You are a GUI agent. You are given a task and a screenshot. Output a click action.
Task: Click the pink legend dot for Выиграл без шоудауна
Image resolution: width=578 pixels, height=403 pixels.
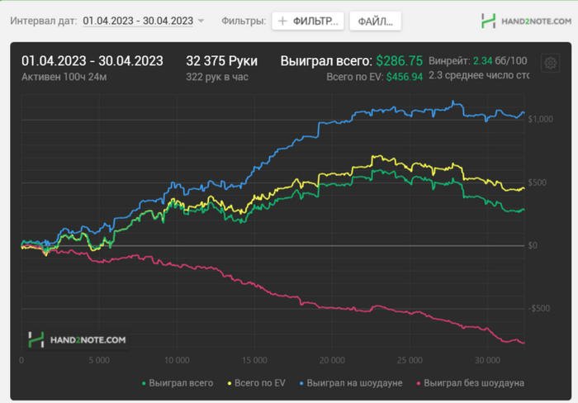pos(419,383)
